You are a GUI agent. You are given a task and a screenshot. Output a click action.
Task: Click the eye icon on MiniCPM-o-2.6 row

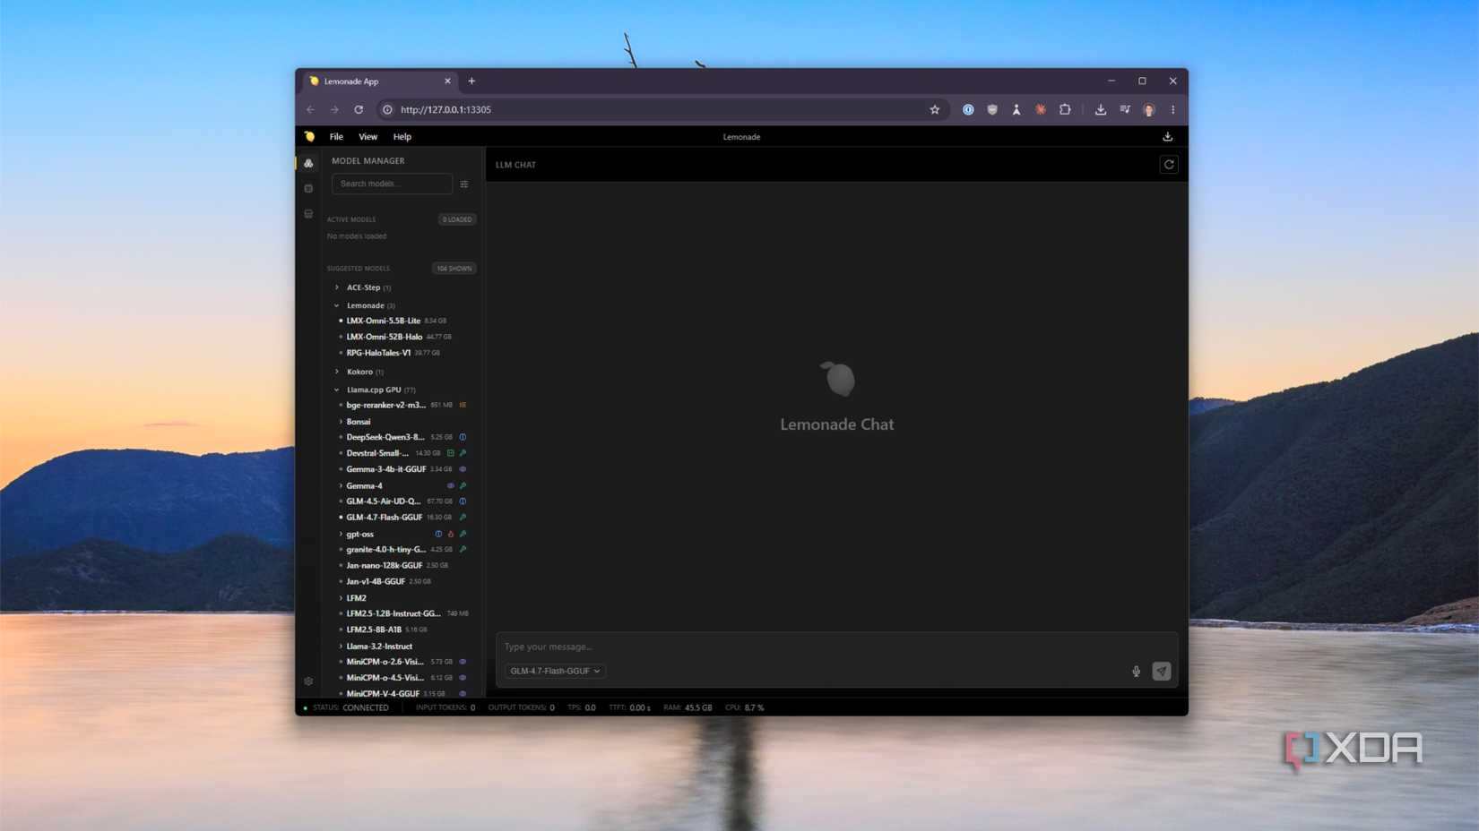(463, 662)
